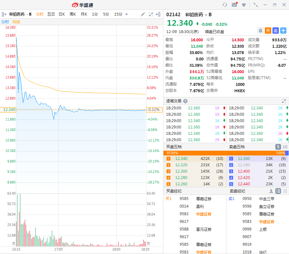Click bid level 5 price 12.260
Viewport: 289px width, 254px height.
tap(181, 184)
